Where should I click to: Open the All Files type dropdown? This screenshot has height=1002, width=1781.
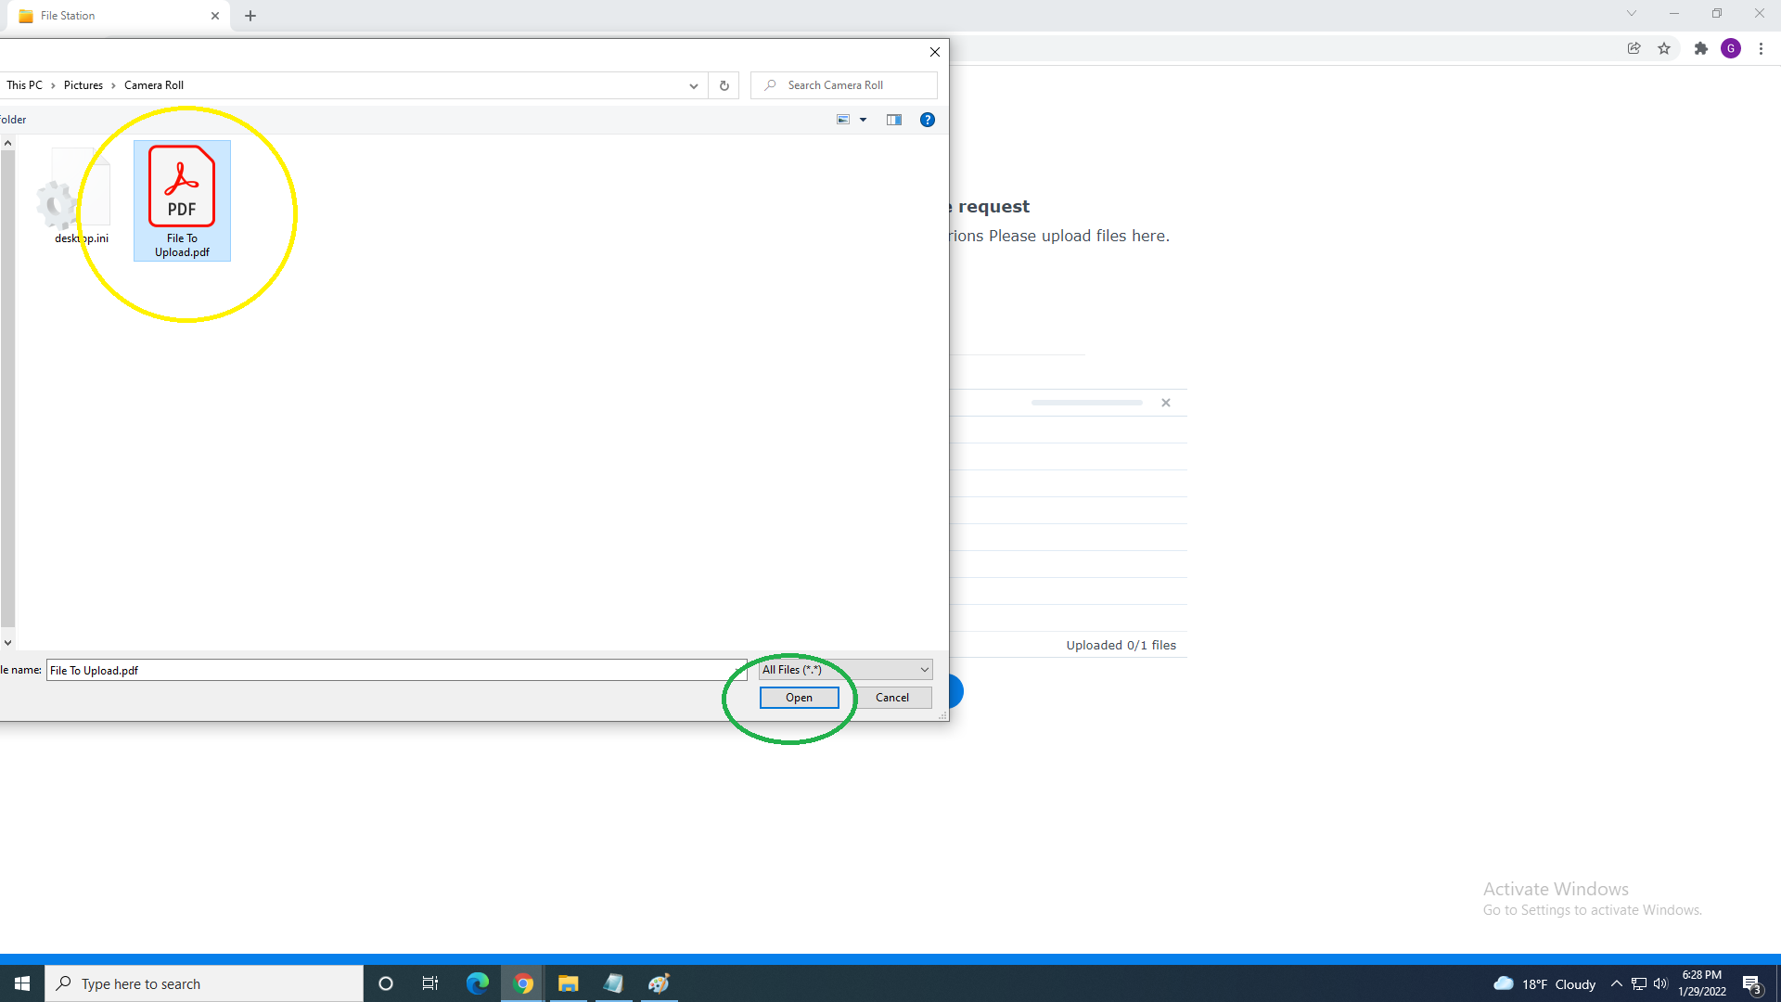click(x=845, y=670)
